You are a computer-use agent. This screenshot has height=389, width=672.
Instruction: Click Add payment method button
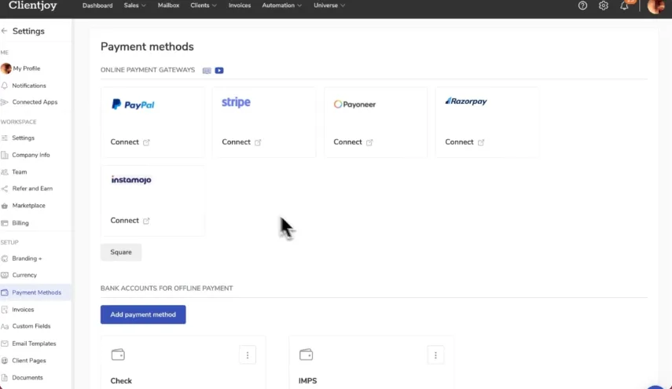[143, 314]
